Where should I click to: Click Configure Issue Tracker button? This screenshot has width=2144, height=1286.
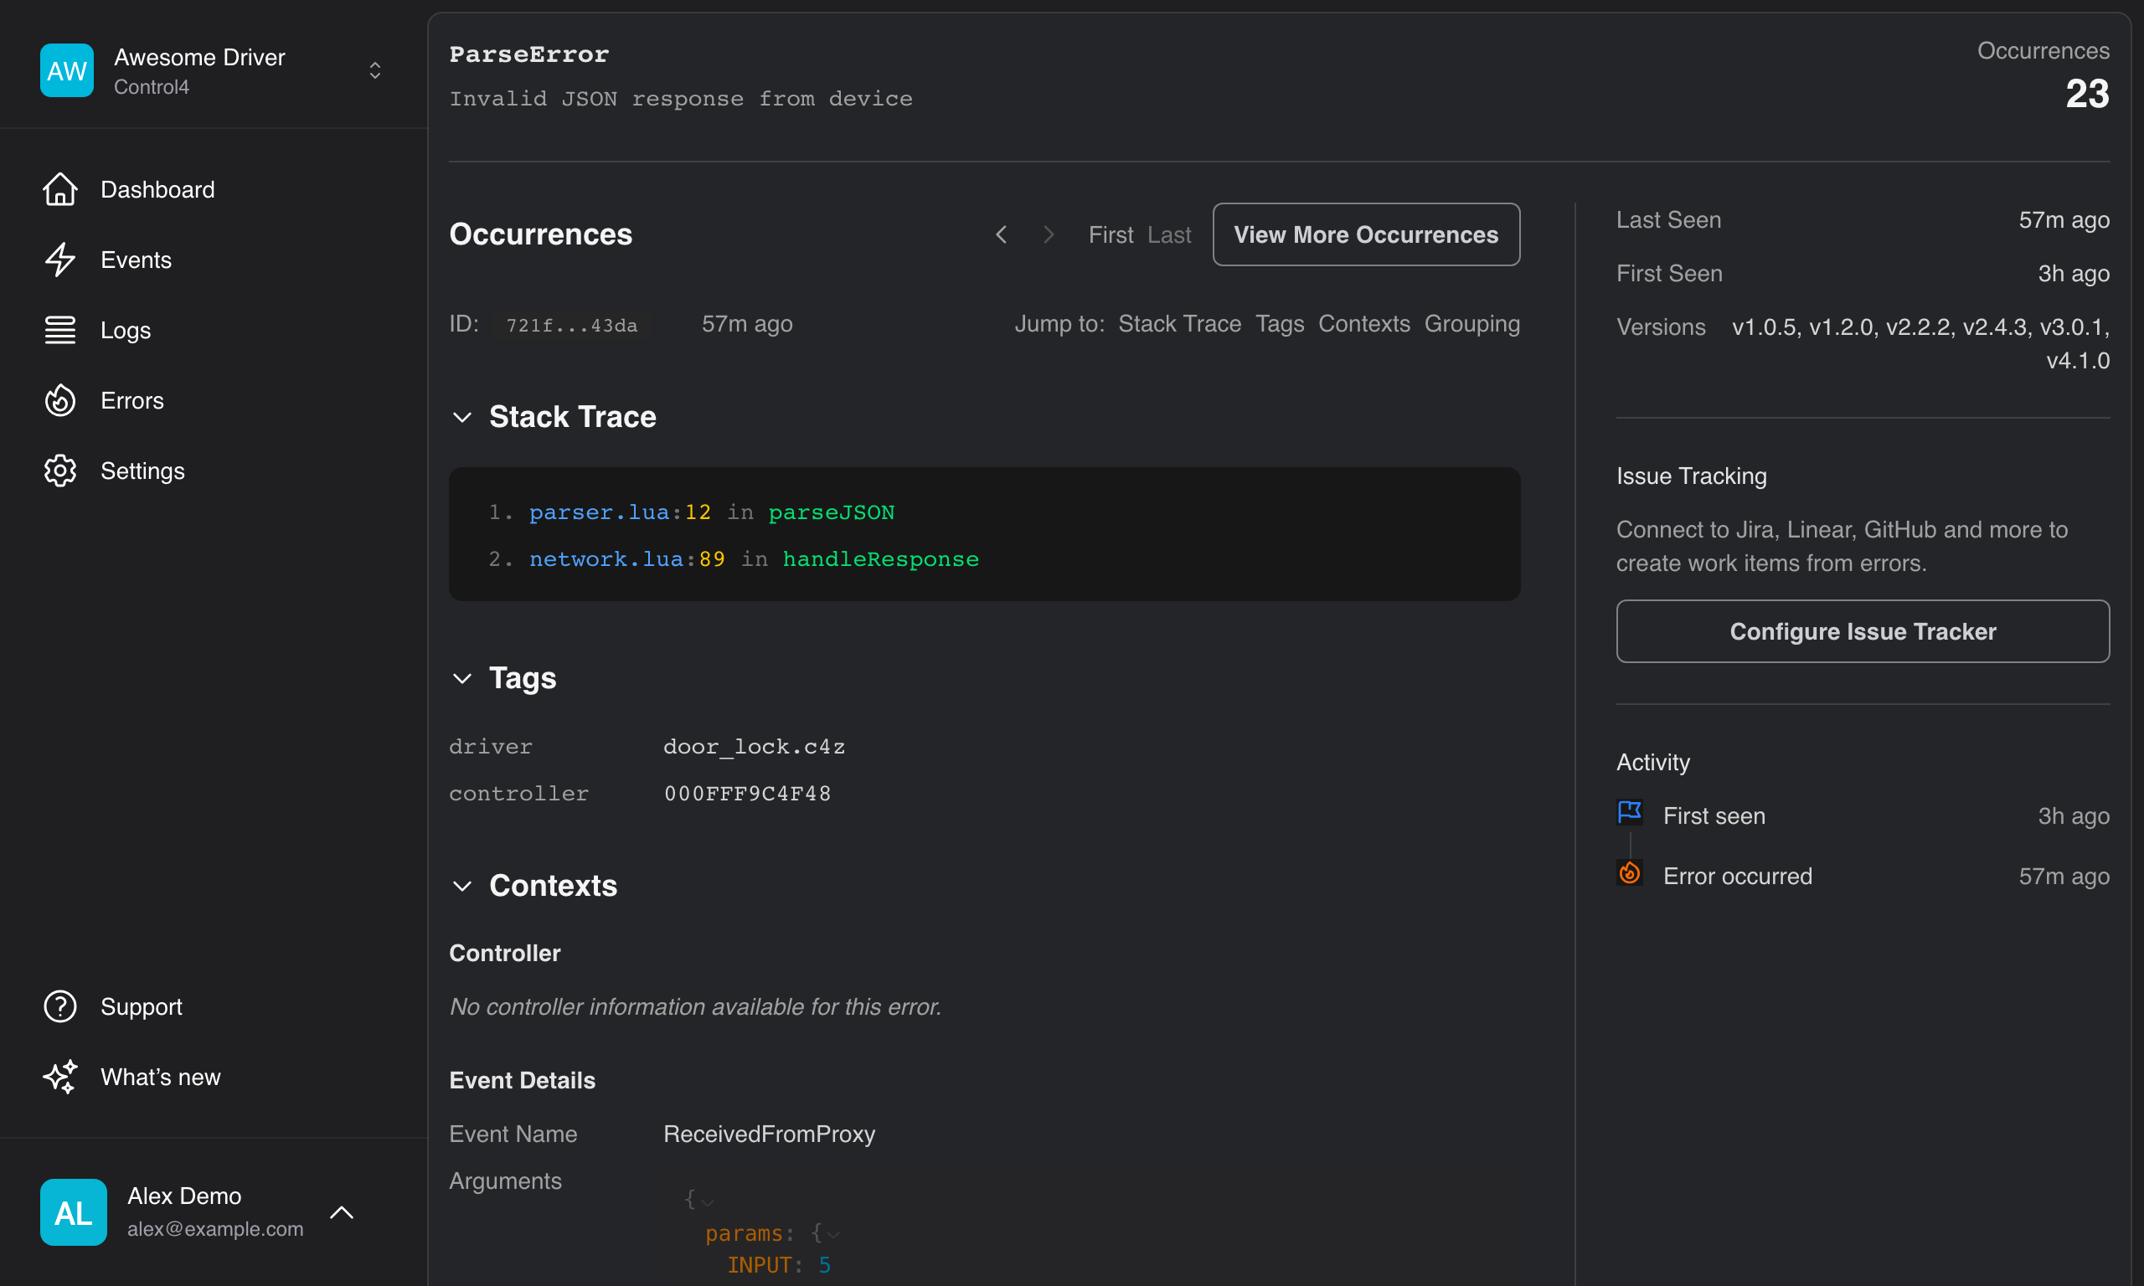point(1863,631)
